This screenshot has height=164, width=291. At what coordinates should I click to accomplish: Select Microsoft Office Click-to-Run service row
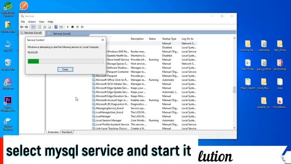point(144,80)
